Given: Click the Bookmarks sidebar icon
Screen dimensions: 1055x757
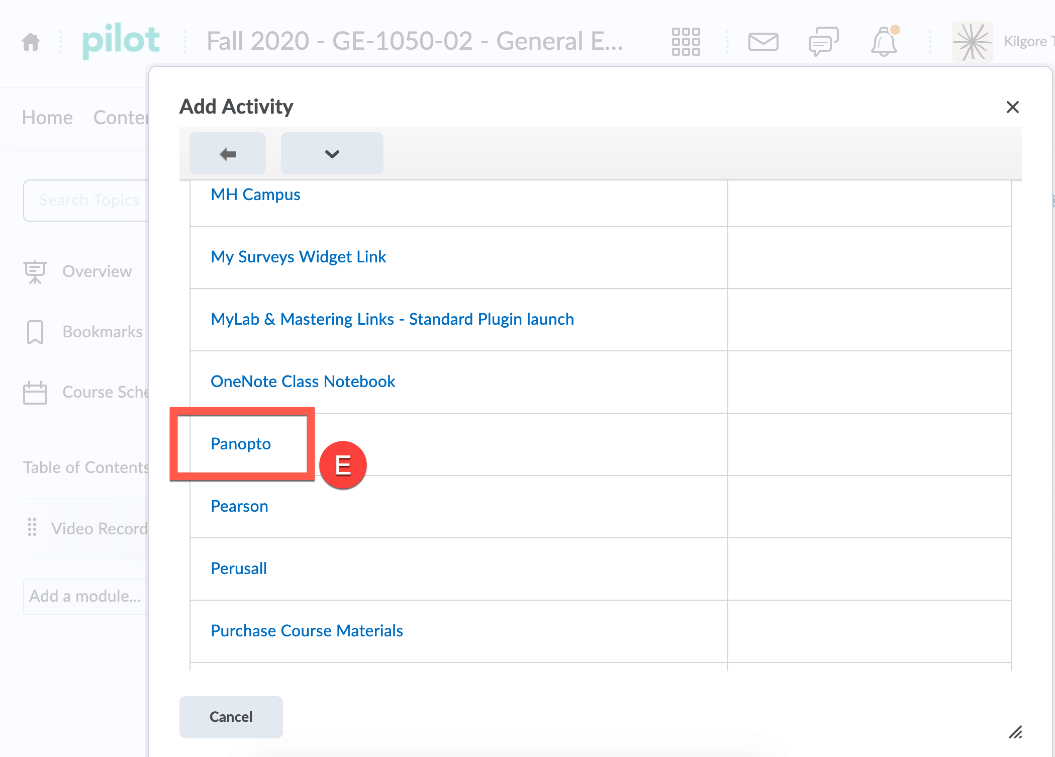Looking at the screenshot, I should [x=35, y=332].
